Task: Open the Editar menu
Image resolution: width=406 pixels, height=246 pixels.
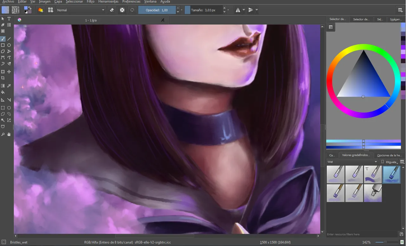Action: click(22, 2)
